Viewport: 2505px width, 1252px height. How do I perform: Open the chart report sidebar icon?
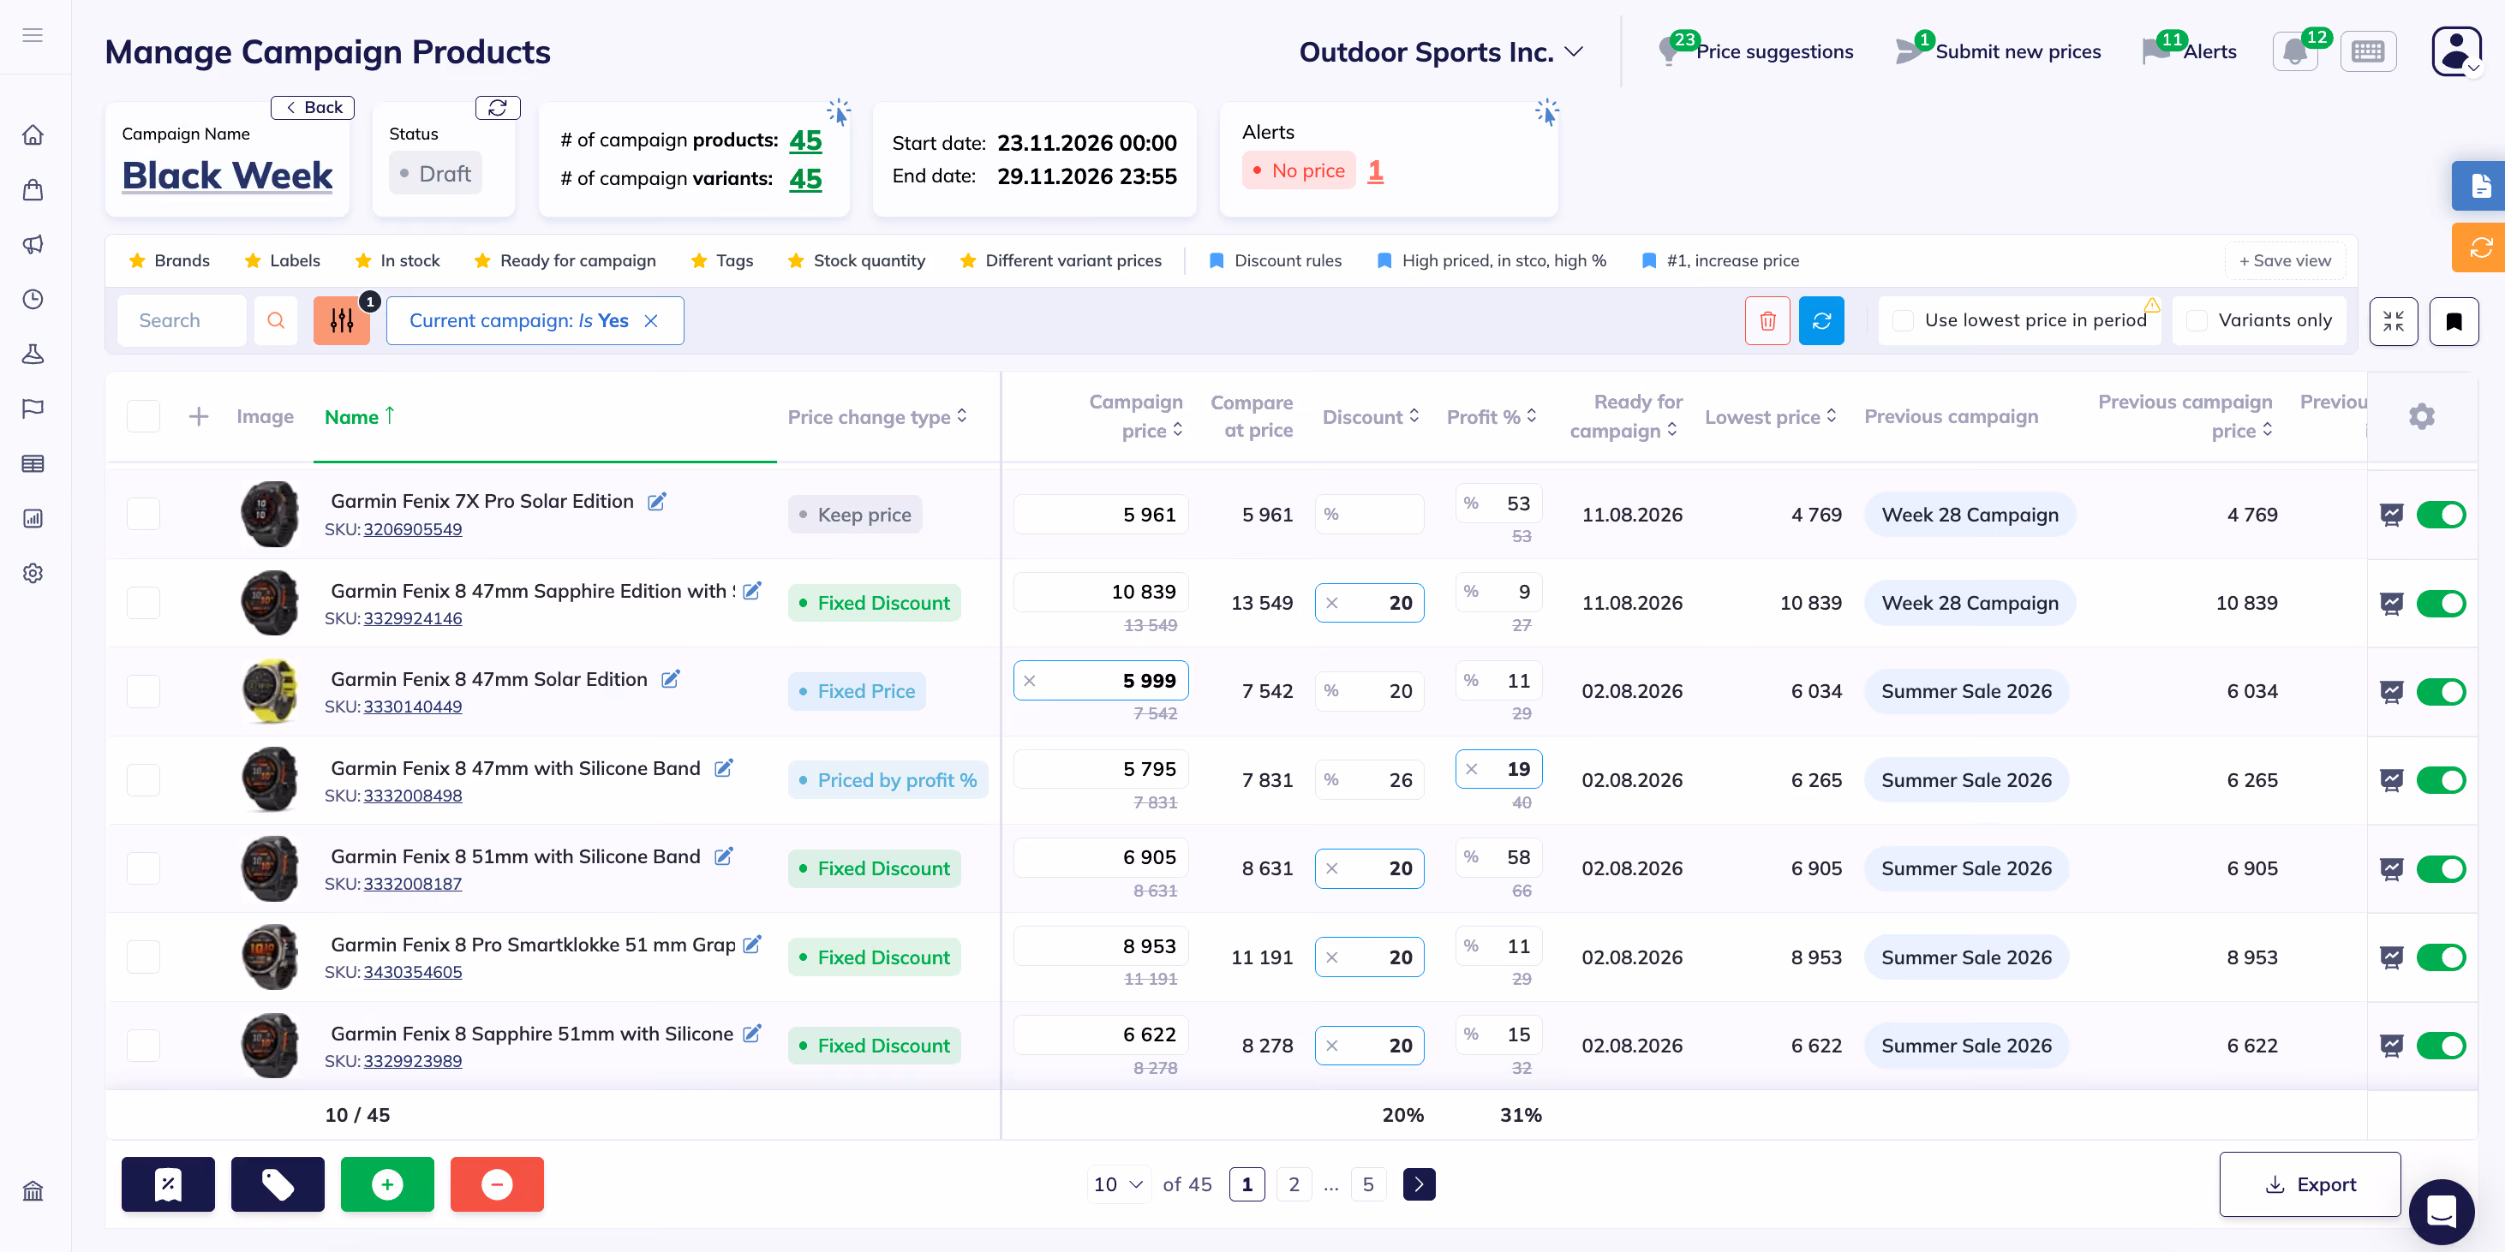point(33,518)
